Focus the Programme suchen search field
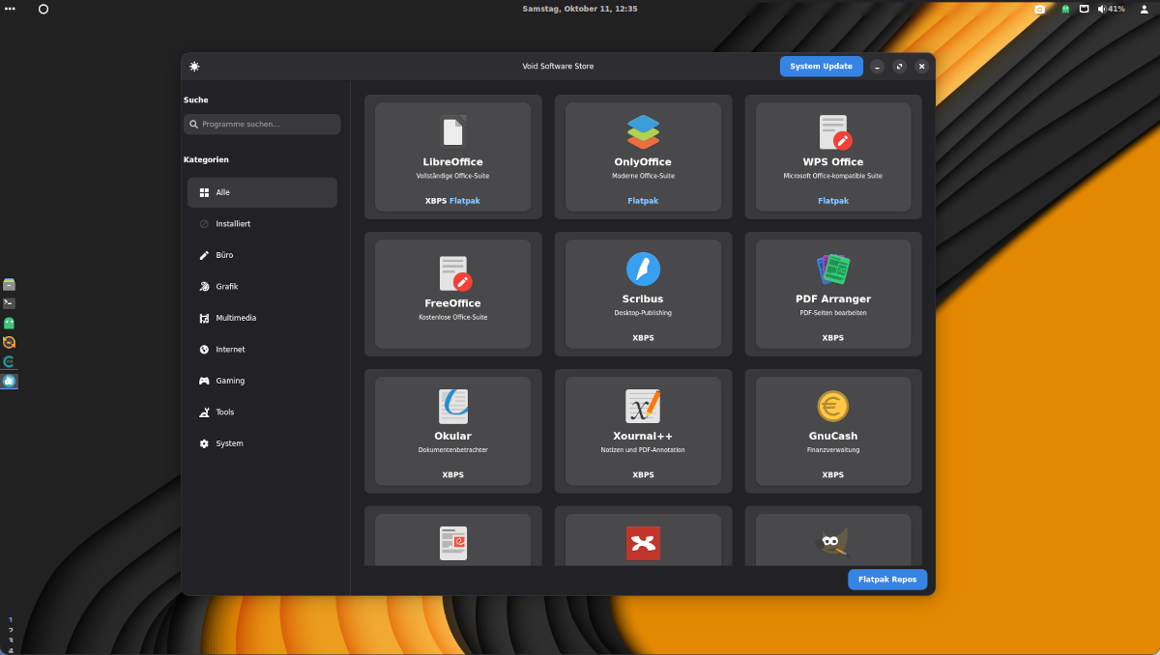 [262, 125]
